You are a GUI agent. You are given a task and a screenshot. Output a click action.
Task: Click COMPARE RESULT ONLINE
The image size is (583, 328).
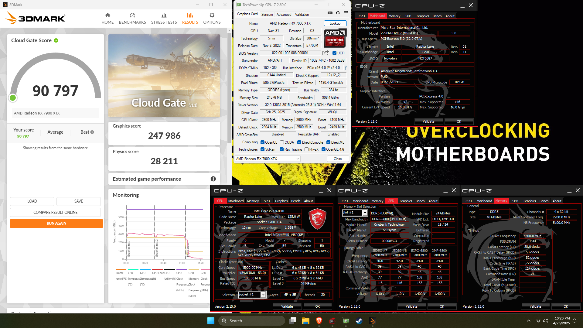55,212
